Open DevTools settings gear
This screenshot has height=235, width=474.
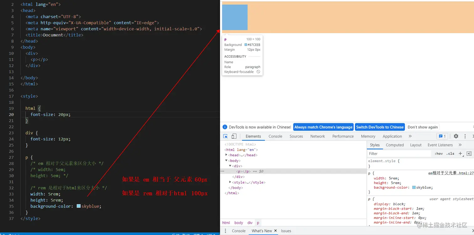[456, 136]
